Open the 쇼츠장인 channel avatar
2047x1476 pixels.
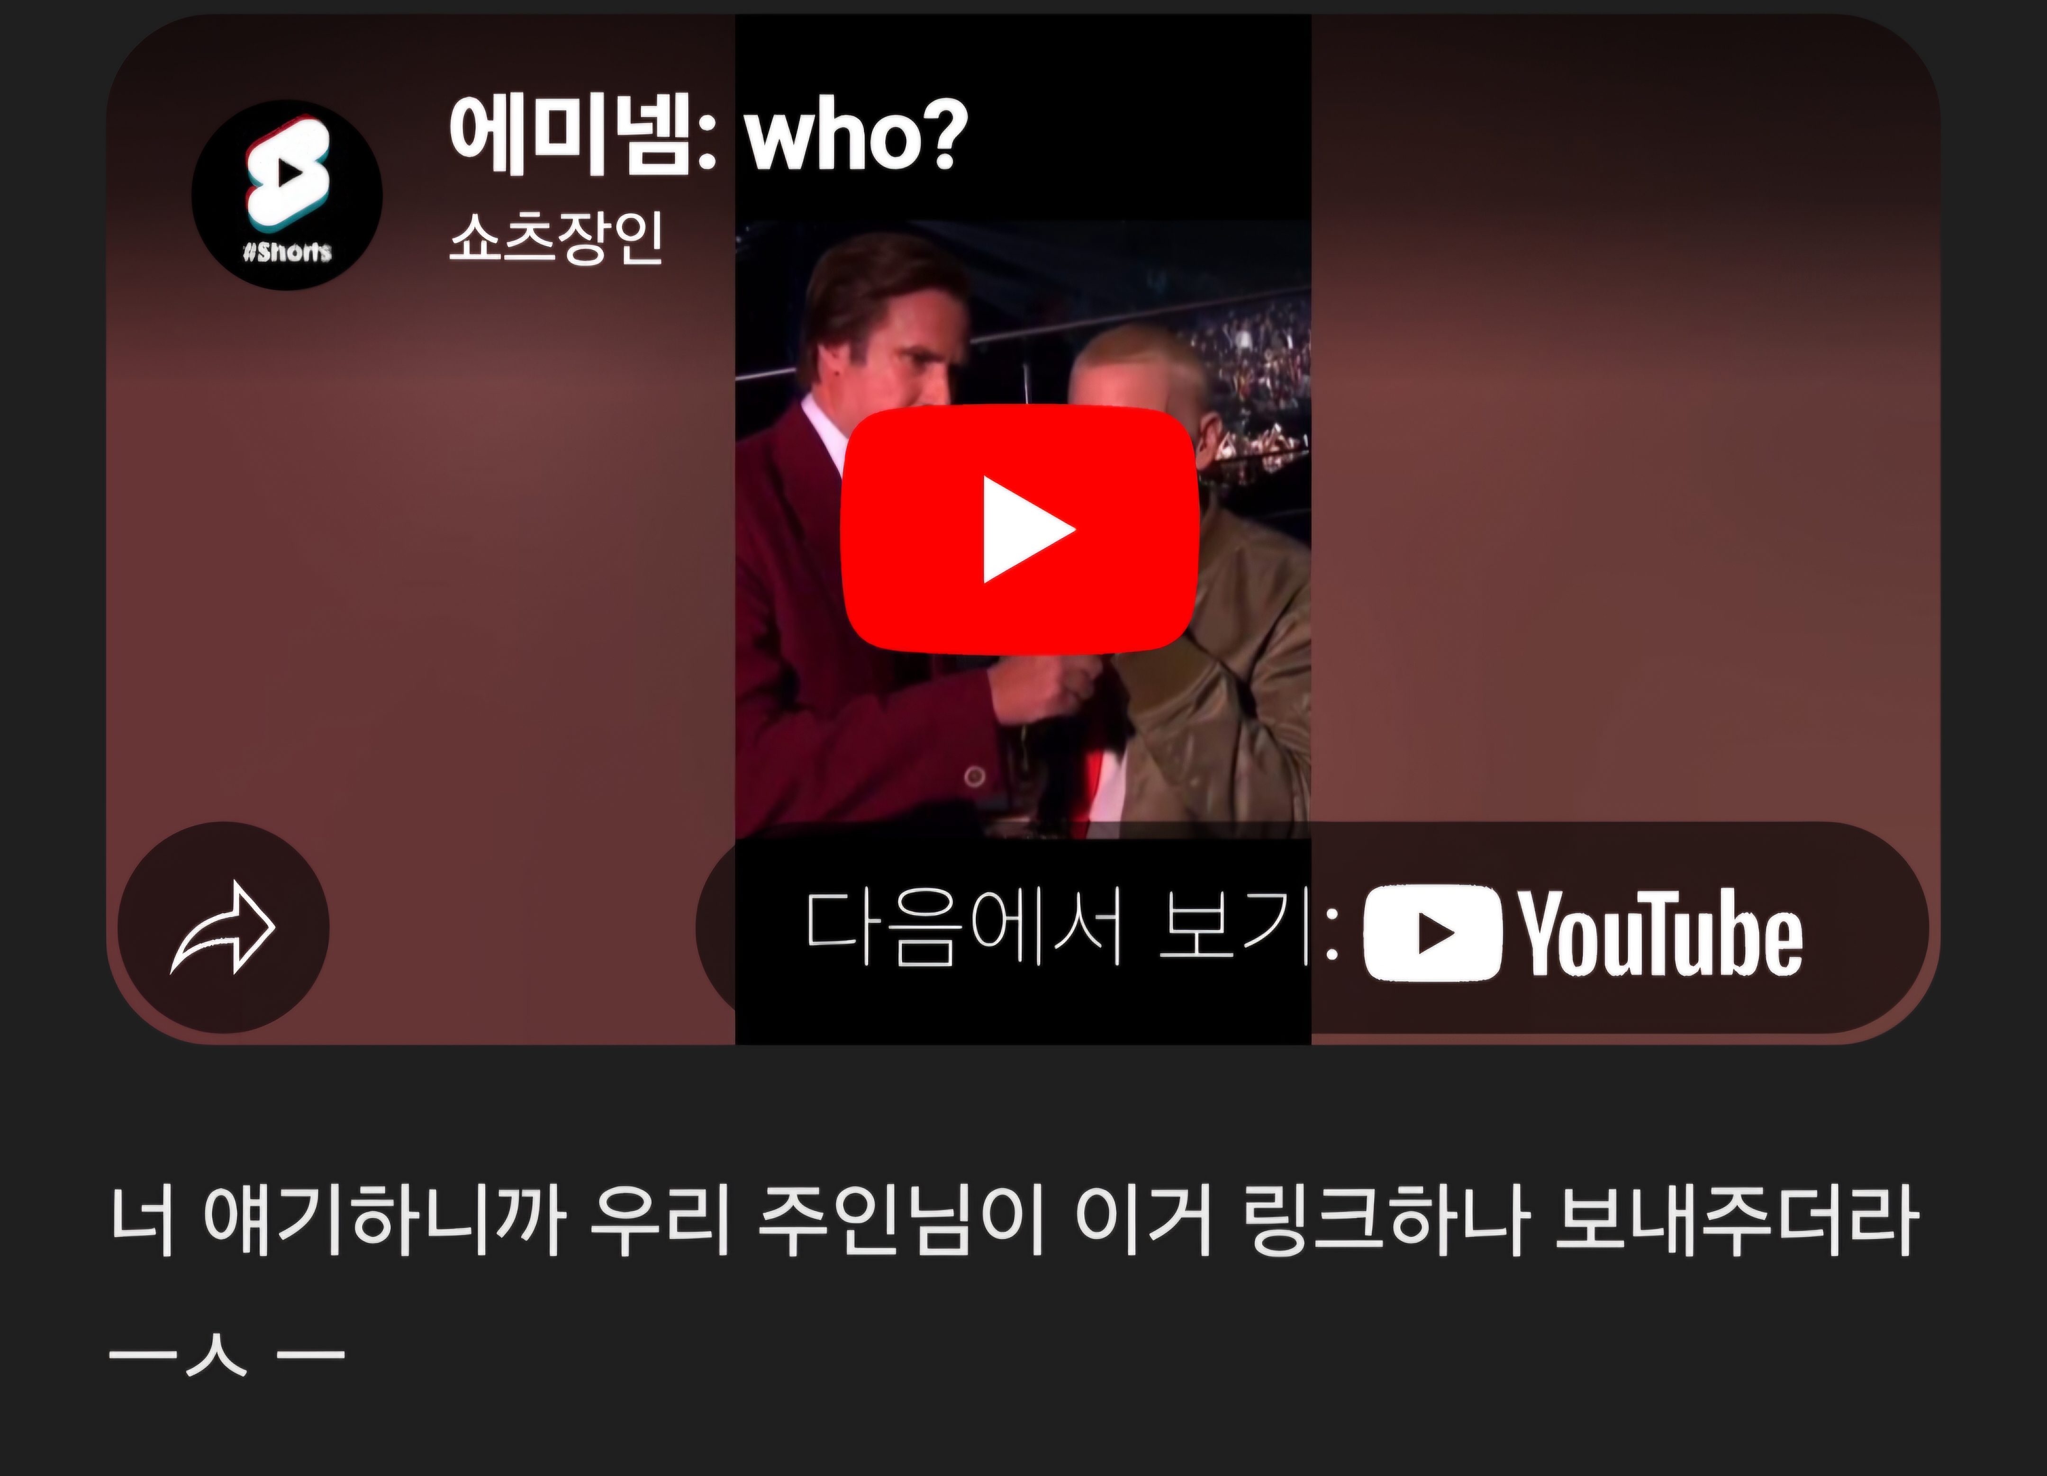pos(287,195)
